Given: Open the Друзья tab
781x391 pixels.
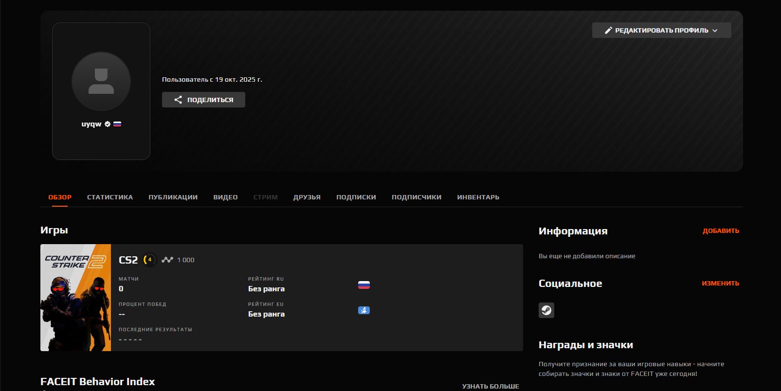Looking at the screenshot, I should [307, 197].
